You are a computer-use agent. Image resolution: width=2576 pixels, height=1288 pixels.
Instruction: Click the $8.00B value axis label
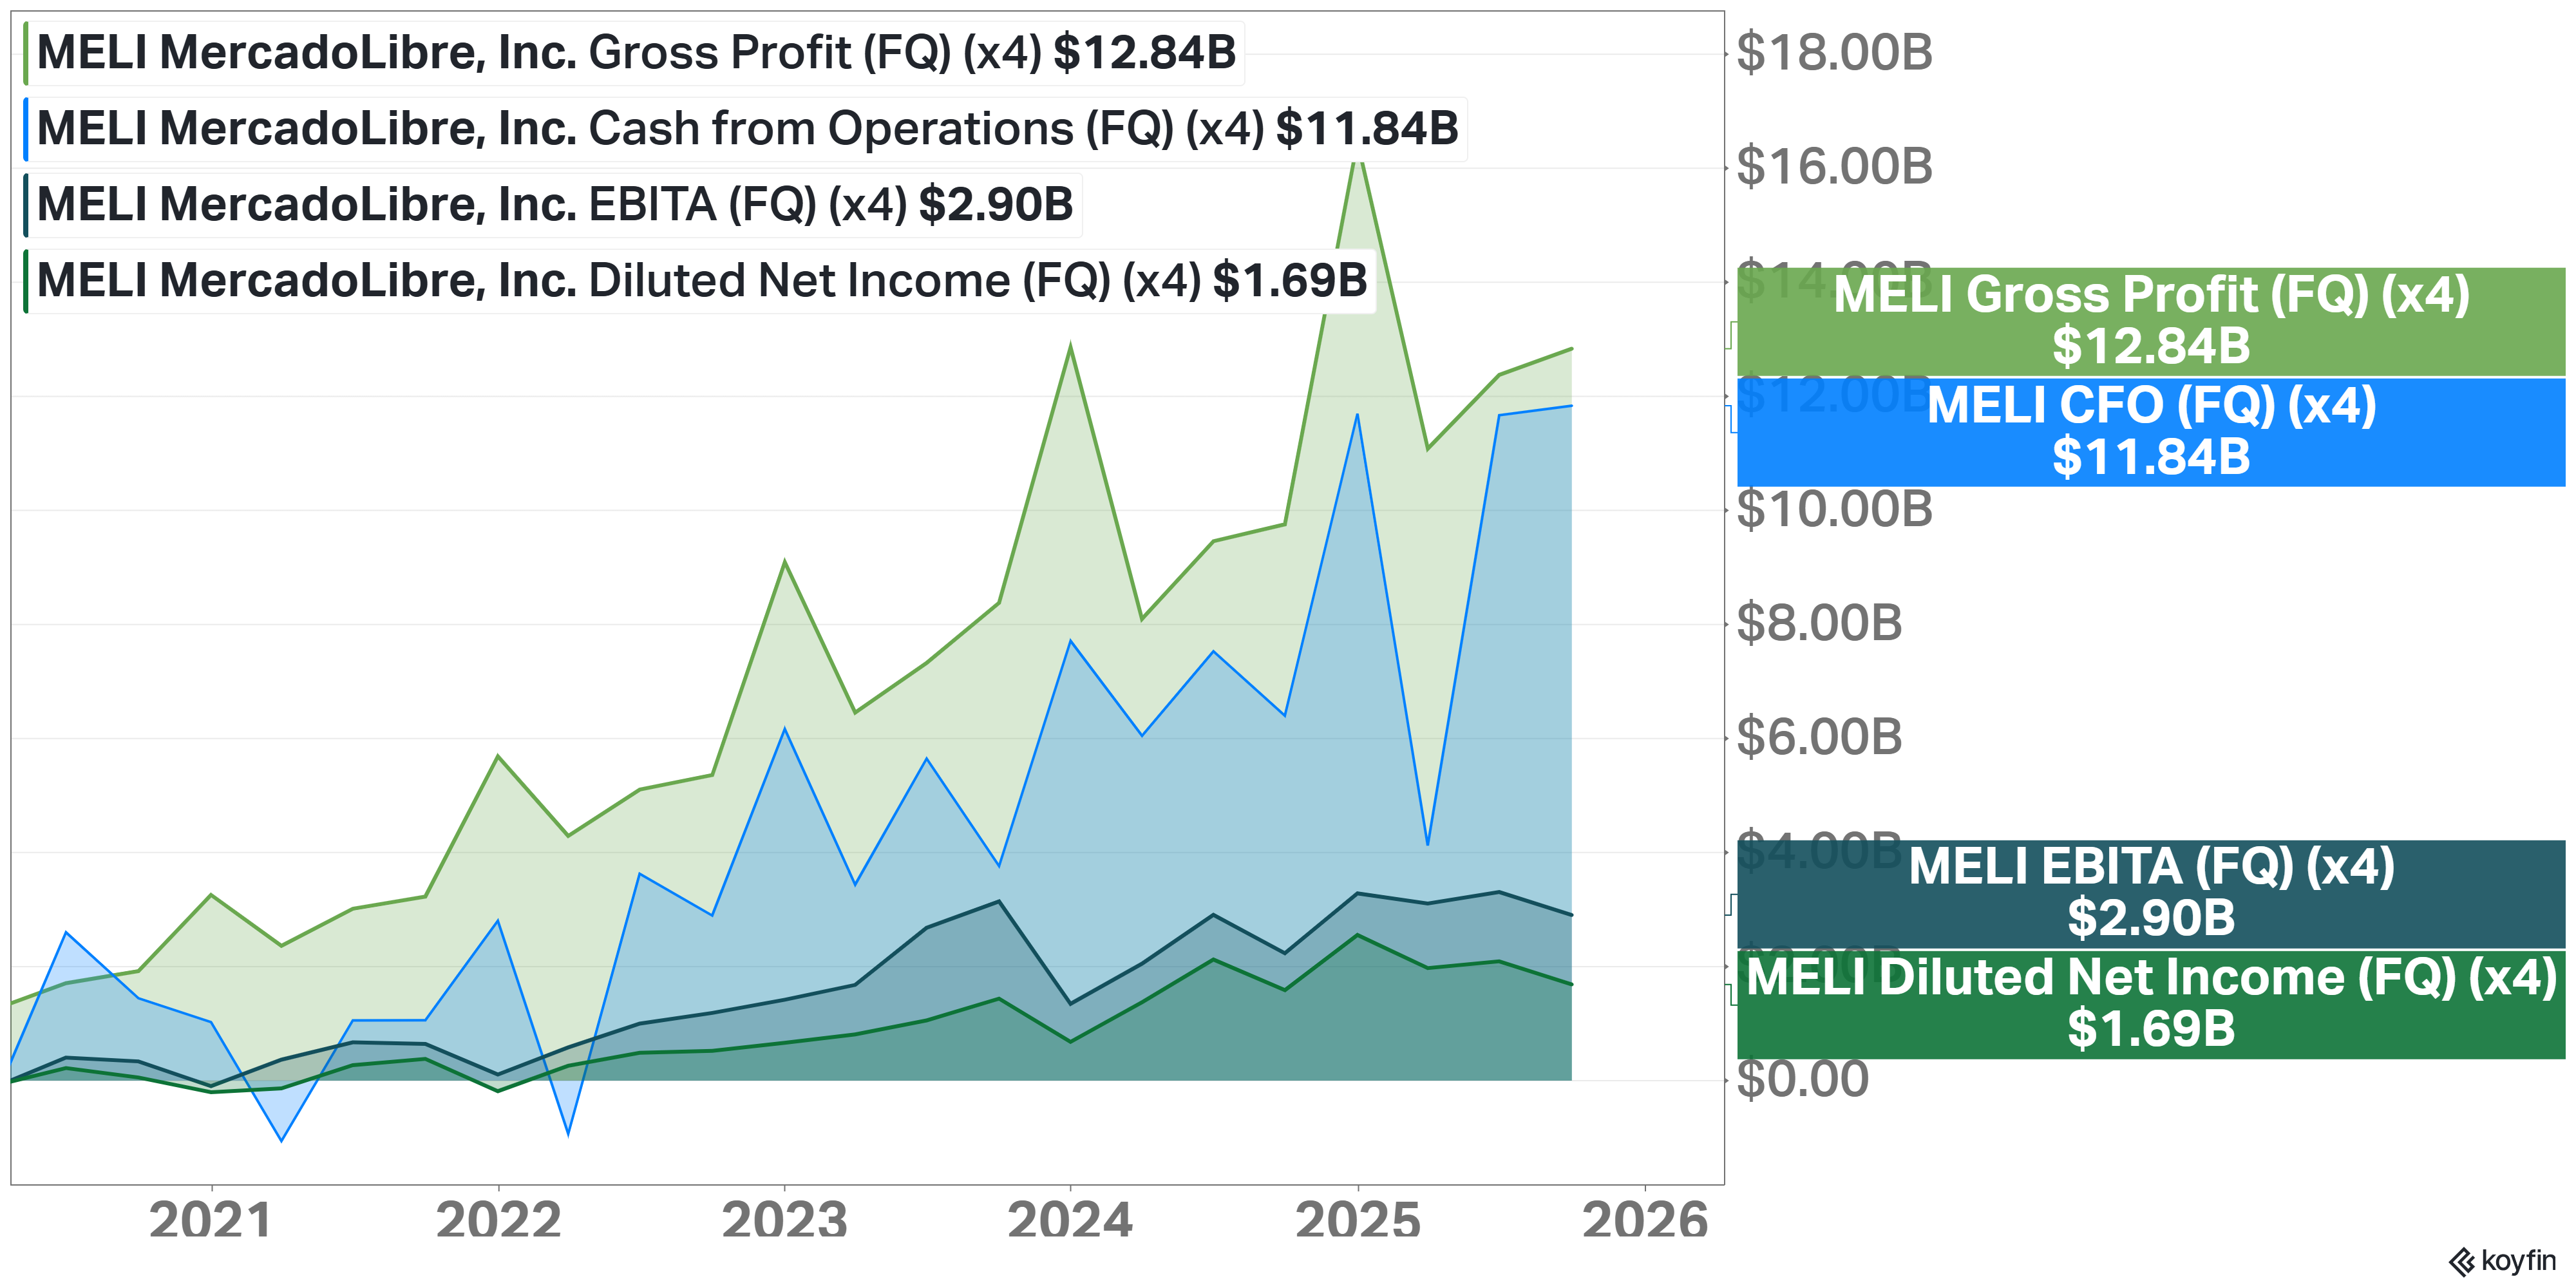1819,624
